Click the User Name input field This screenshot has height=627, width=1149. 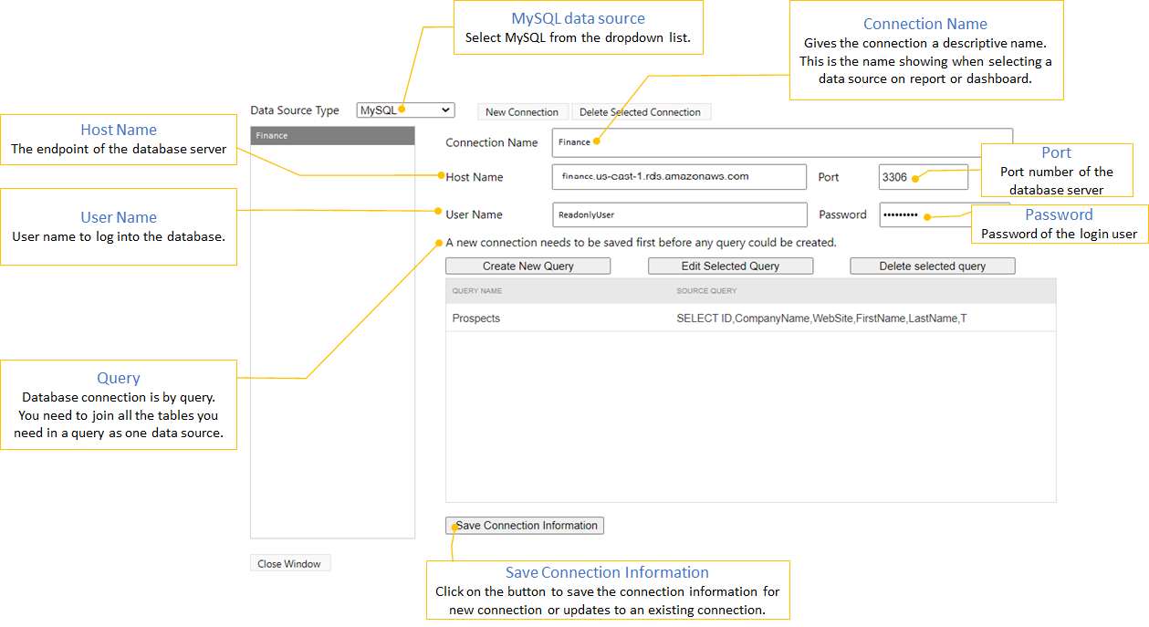(x=679, y=215)
